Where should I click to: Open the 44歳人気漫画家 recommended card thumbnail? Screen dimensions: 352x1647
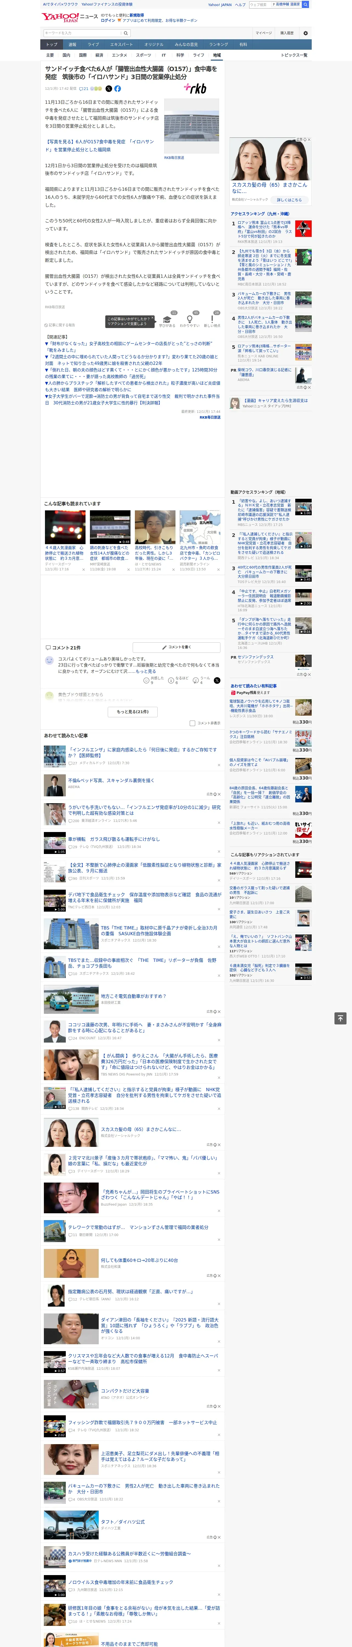(65, 528)
